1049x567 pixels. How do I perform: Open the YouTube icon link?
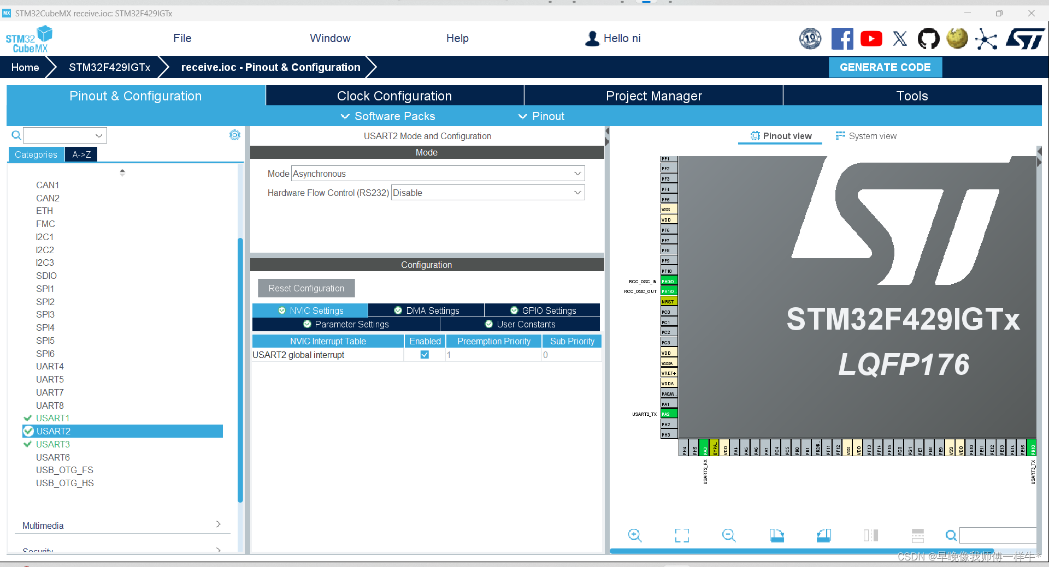[871, 39]
